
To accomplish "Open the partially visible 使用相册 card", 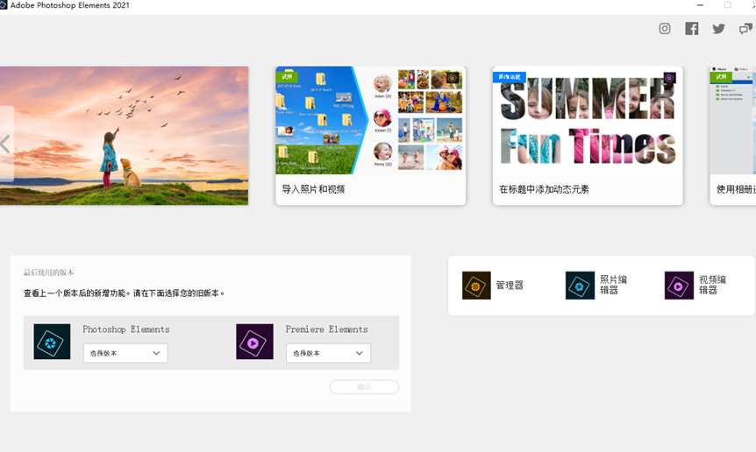I will tap(733, 136).
